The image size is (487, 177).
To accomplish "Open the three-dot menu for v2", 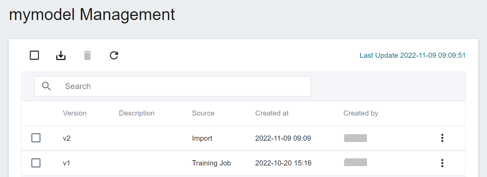I will pyautogui.click(x=442, y=138).
